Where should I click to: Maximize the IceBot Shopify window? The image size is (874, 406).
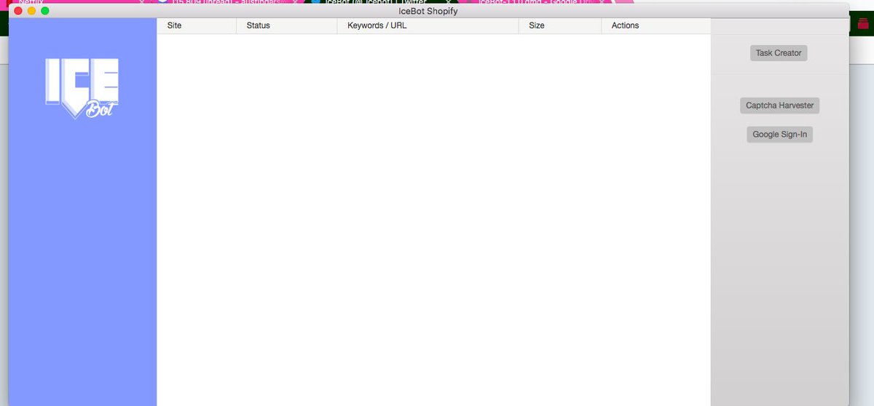pyautogui.click(x=44, y=11)
